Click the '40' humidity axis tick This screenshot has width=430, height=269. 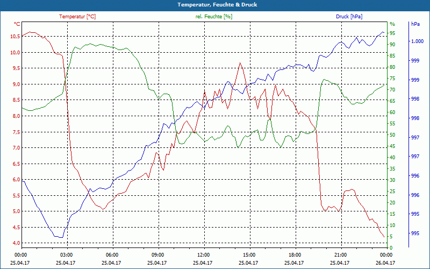(392, 158)
